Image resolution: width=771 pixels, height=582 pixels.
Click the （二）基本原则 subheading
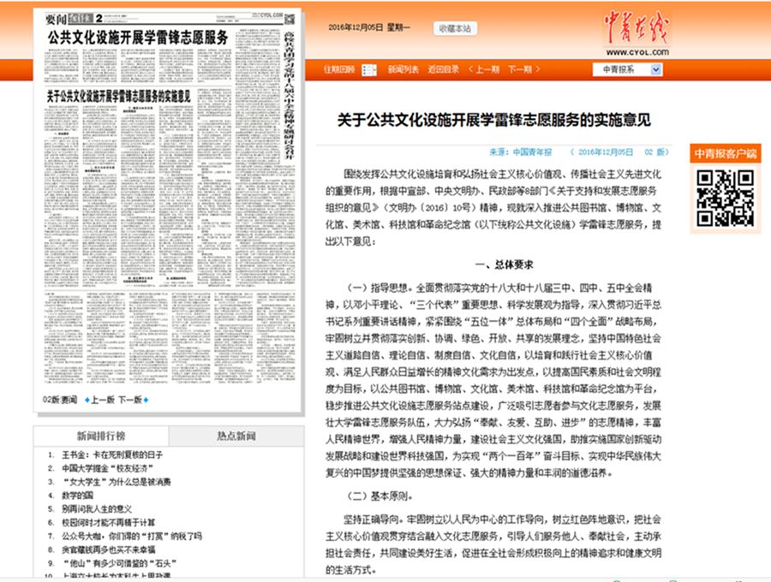(380, 496)
